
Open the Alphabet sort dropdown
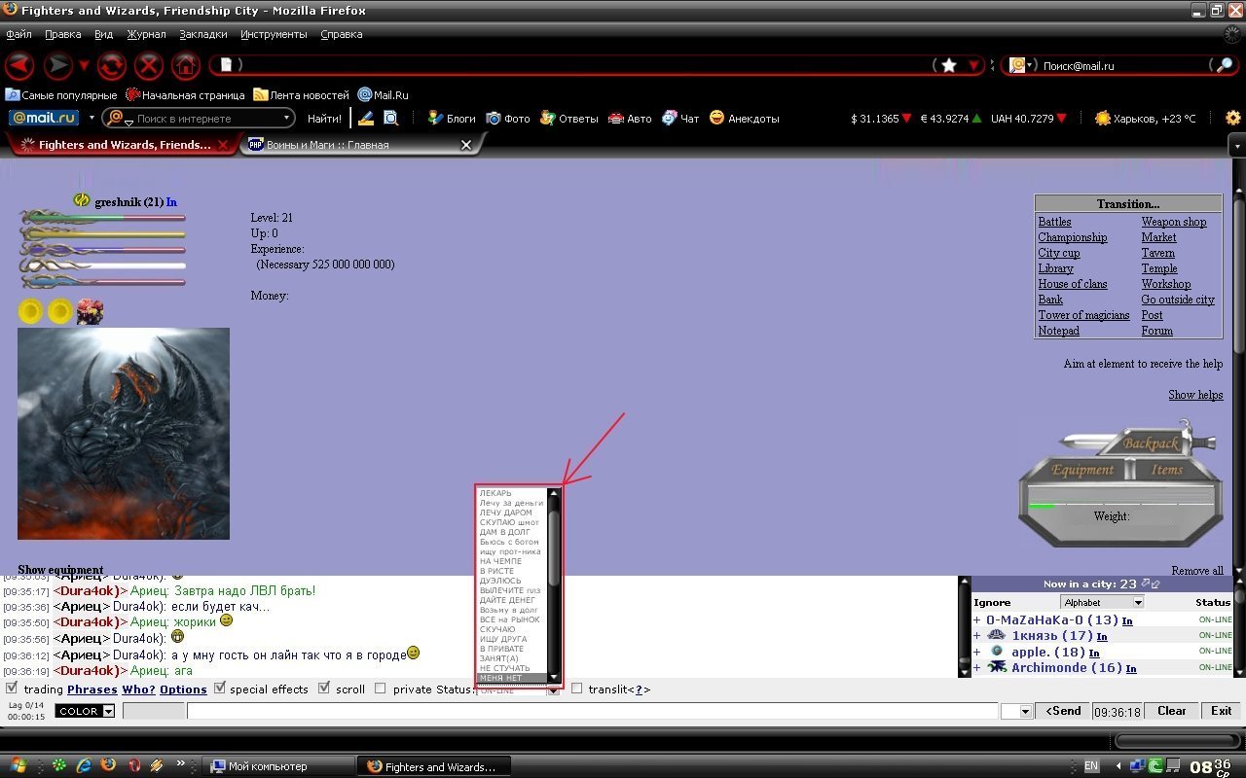point(1101,602)
